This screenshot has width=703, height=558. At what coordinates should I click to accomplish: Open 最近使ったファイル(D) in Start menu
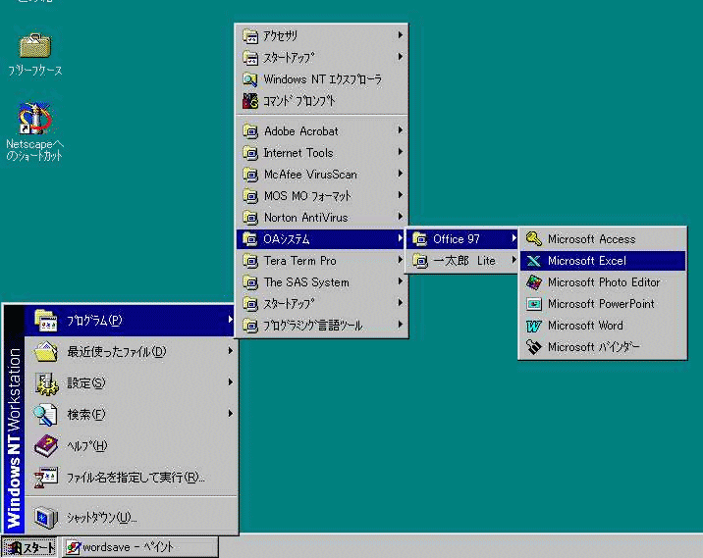point(130,351)
